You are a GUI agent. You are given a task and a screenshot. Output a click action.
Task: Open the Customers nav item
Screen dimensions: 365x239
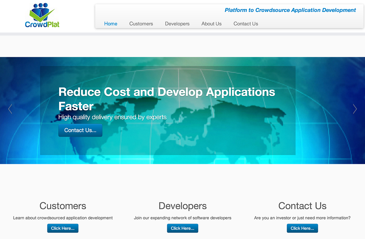(141, 24)
